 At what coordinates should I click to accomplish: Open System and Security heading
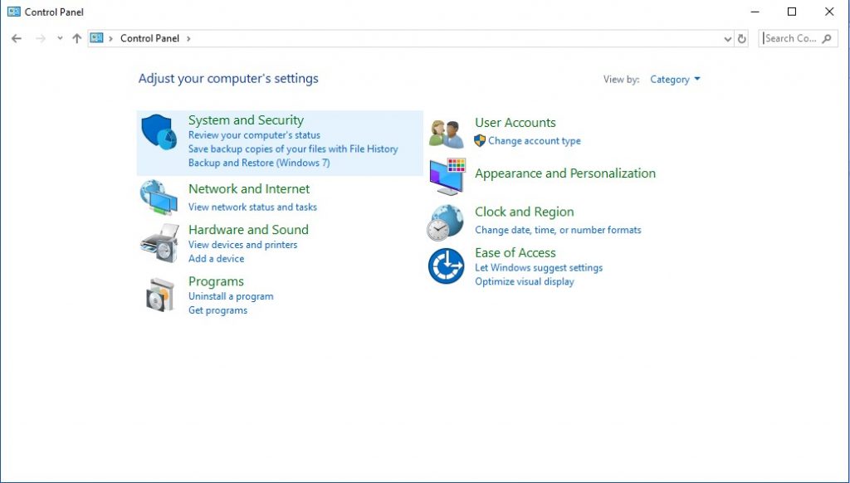[x=246, y=120]
